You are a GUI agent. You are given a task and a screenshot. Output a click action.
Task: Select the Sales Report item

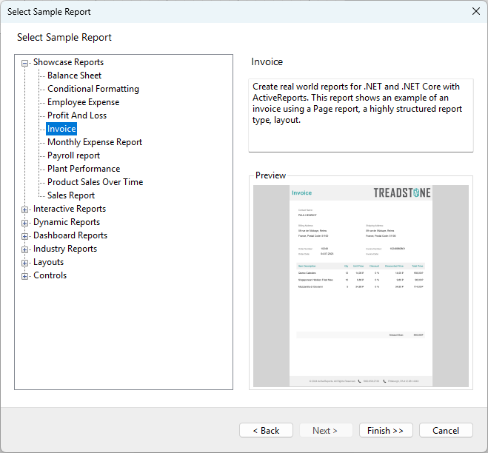[71, 195]
